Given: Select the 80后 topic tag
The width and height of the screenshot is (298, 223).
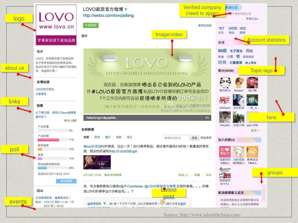Looking at the screenshot, I should (222, 51).
